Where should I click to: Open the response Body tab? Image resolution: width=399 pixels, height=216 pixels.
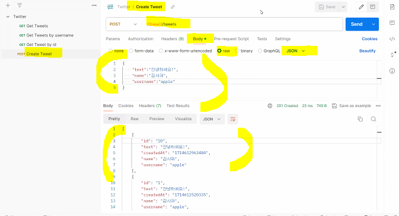[108, 106]
